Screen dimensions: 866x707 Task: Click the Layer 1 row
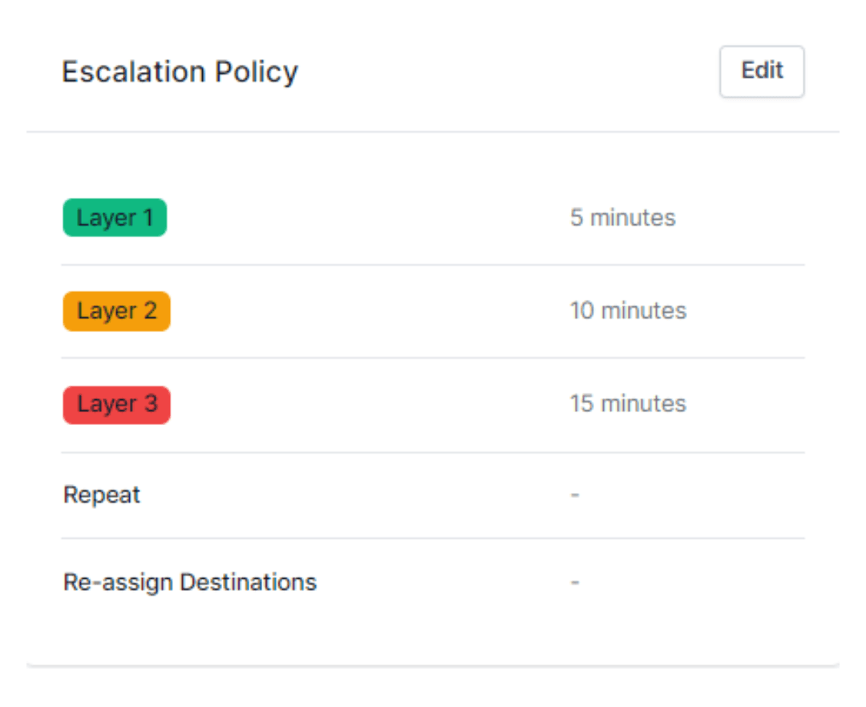433,217
